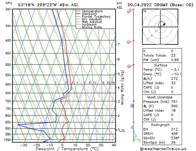Click the PW (cm) row
This screenshot has width=196, height=151.
(162, 60)
